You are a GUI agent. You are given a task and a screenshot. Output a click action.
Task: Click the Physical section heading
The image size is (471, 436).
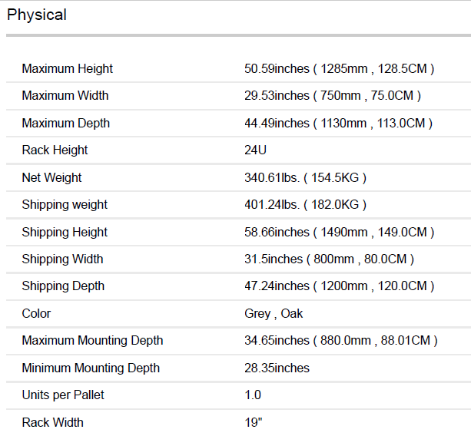point(37,15)
